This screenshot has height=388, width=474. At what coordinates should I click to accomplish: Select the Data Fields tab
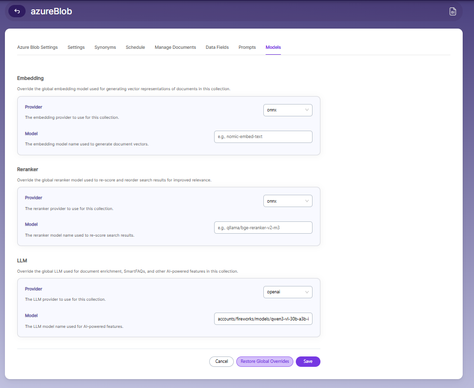(x=217, y=47)
